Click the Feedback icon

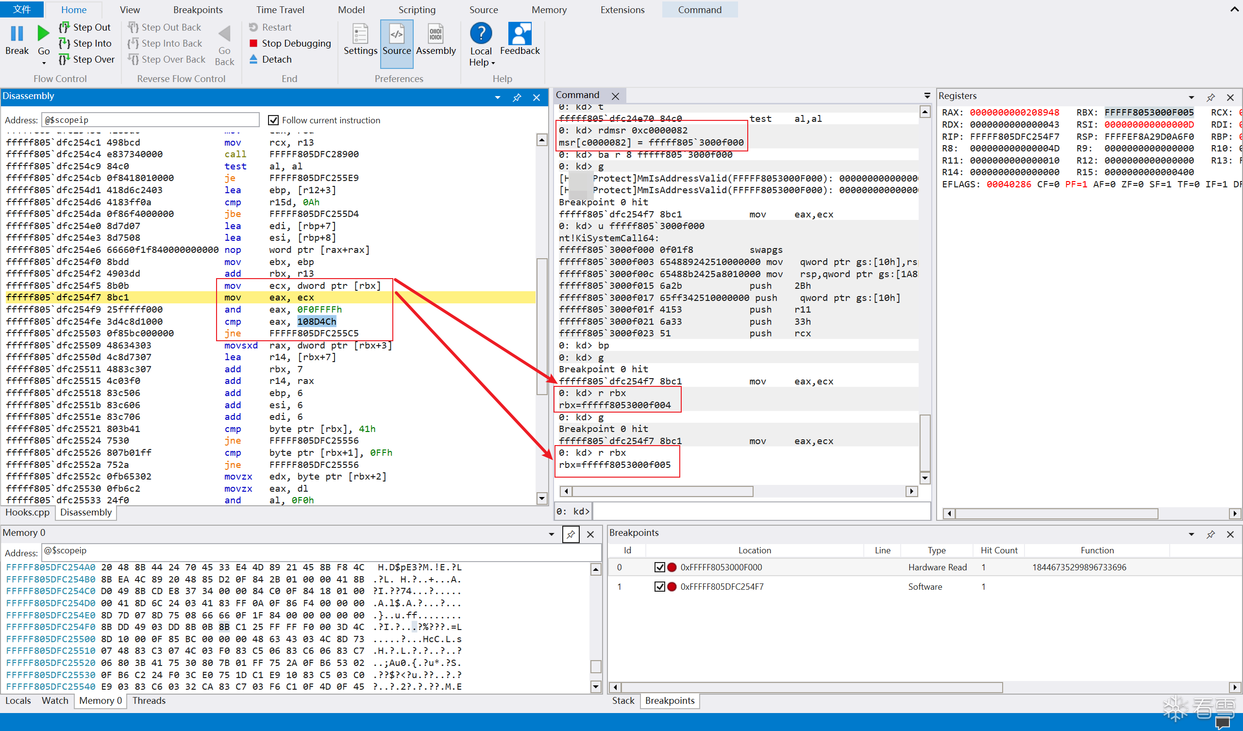520,34
